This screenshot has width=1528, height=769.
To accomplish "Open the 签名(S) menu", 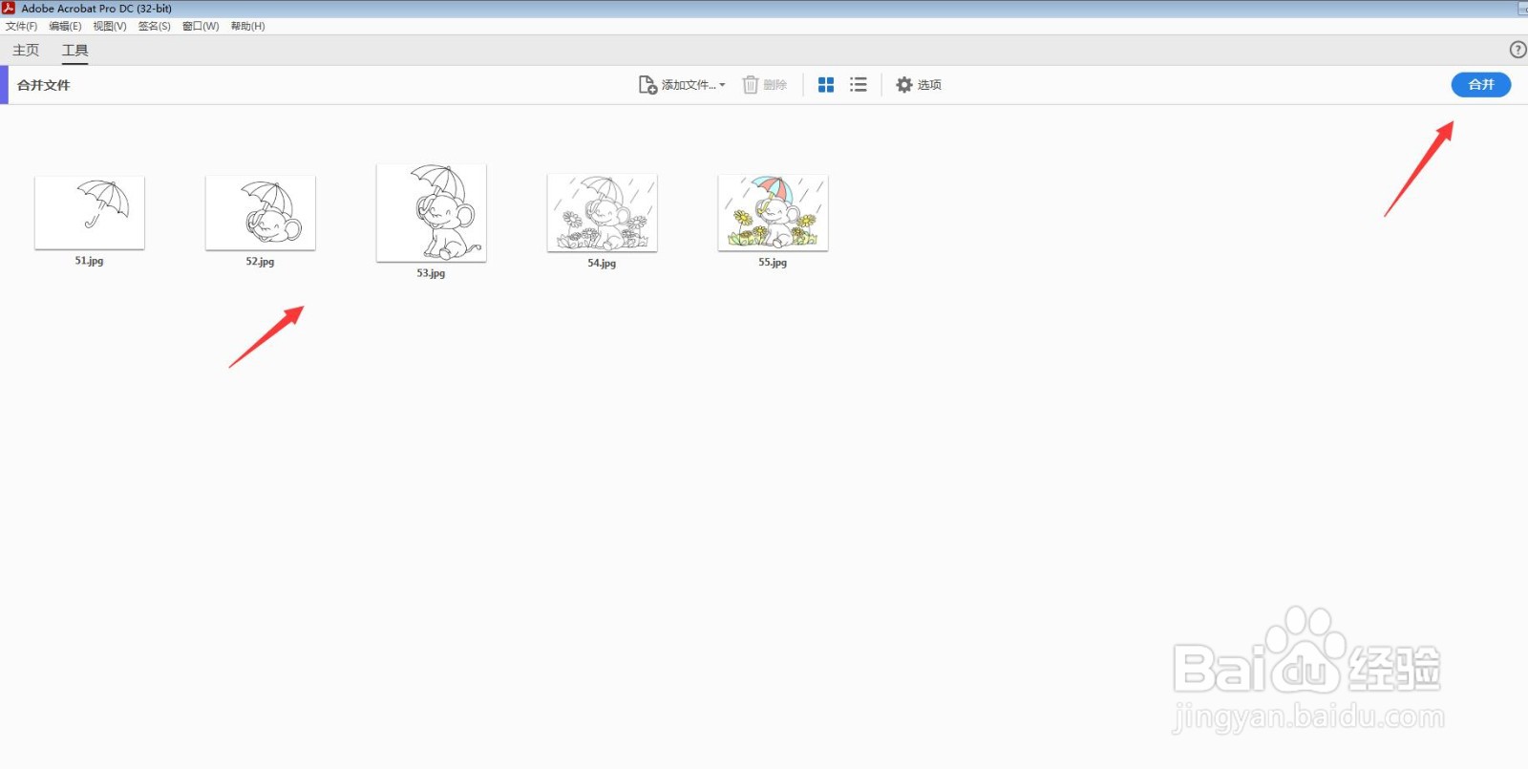I will 155,26.
